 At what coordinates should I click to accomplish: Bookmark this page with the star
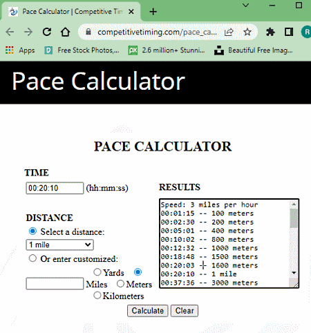[x=247, y=32]
